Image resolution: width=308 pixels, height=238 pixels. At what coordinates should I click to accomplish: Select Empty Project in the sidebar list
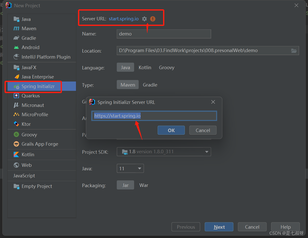(42, 186)
